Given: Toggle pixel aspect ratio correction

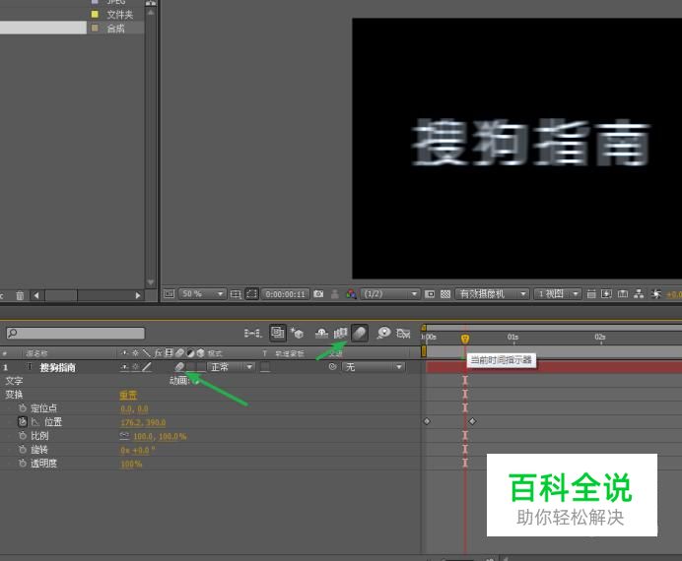Looking at the screenshot, I should click(x=591, y=294).
